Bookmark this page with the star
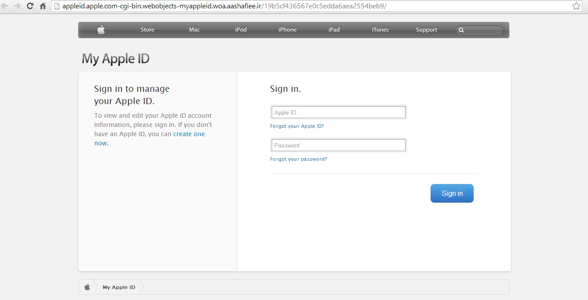Image resolution: width=588 pixels, height=300 pixels. click(576, 6)
